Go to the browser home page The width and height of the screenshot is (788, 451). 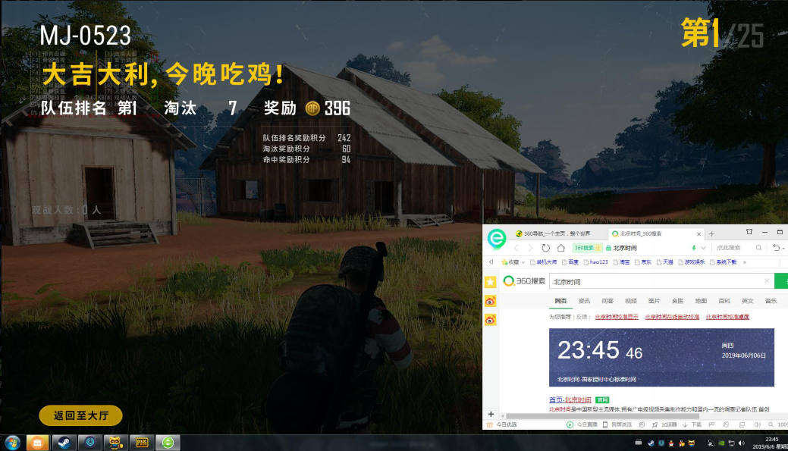tap(560, 248)
